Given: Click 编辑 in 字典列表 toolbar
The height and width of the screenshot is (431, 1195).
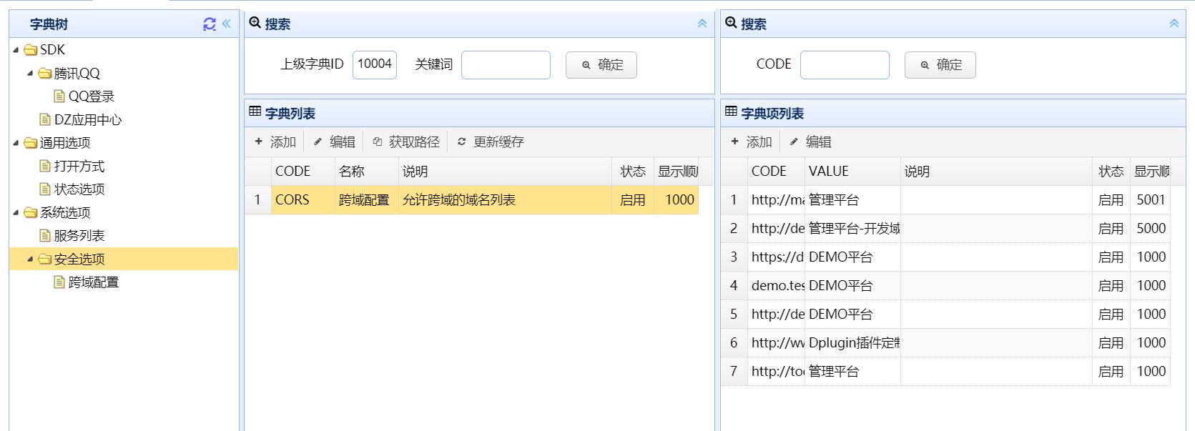Looking at the screenshot, I should [x=334, y=142].
